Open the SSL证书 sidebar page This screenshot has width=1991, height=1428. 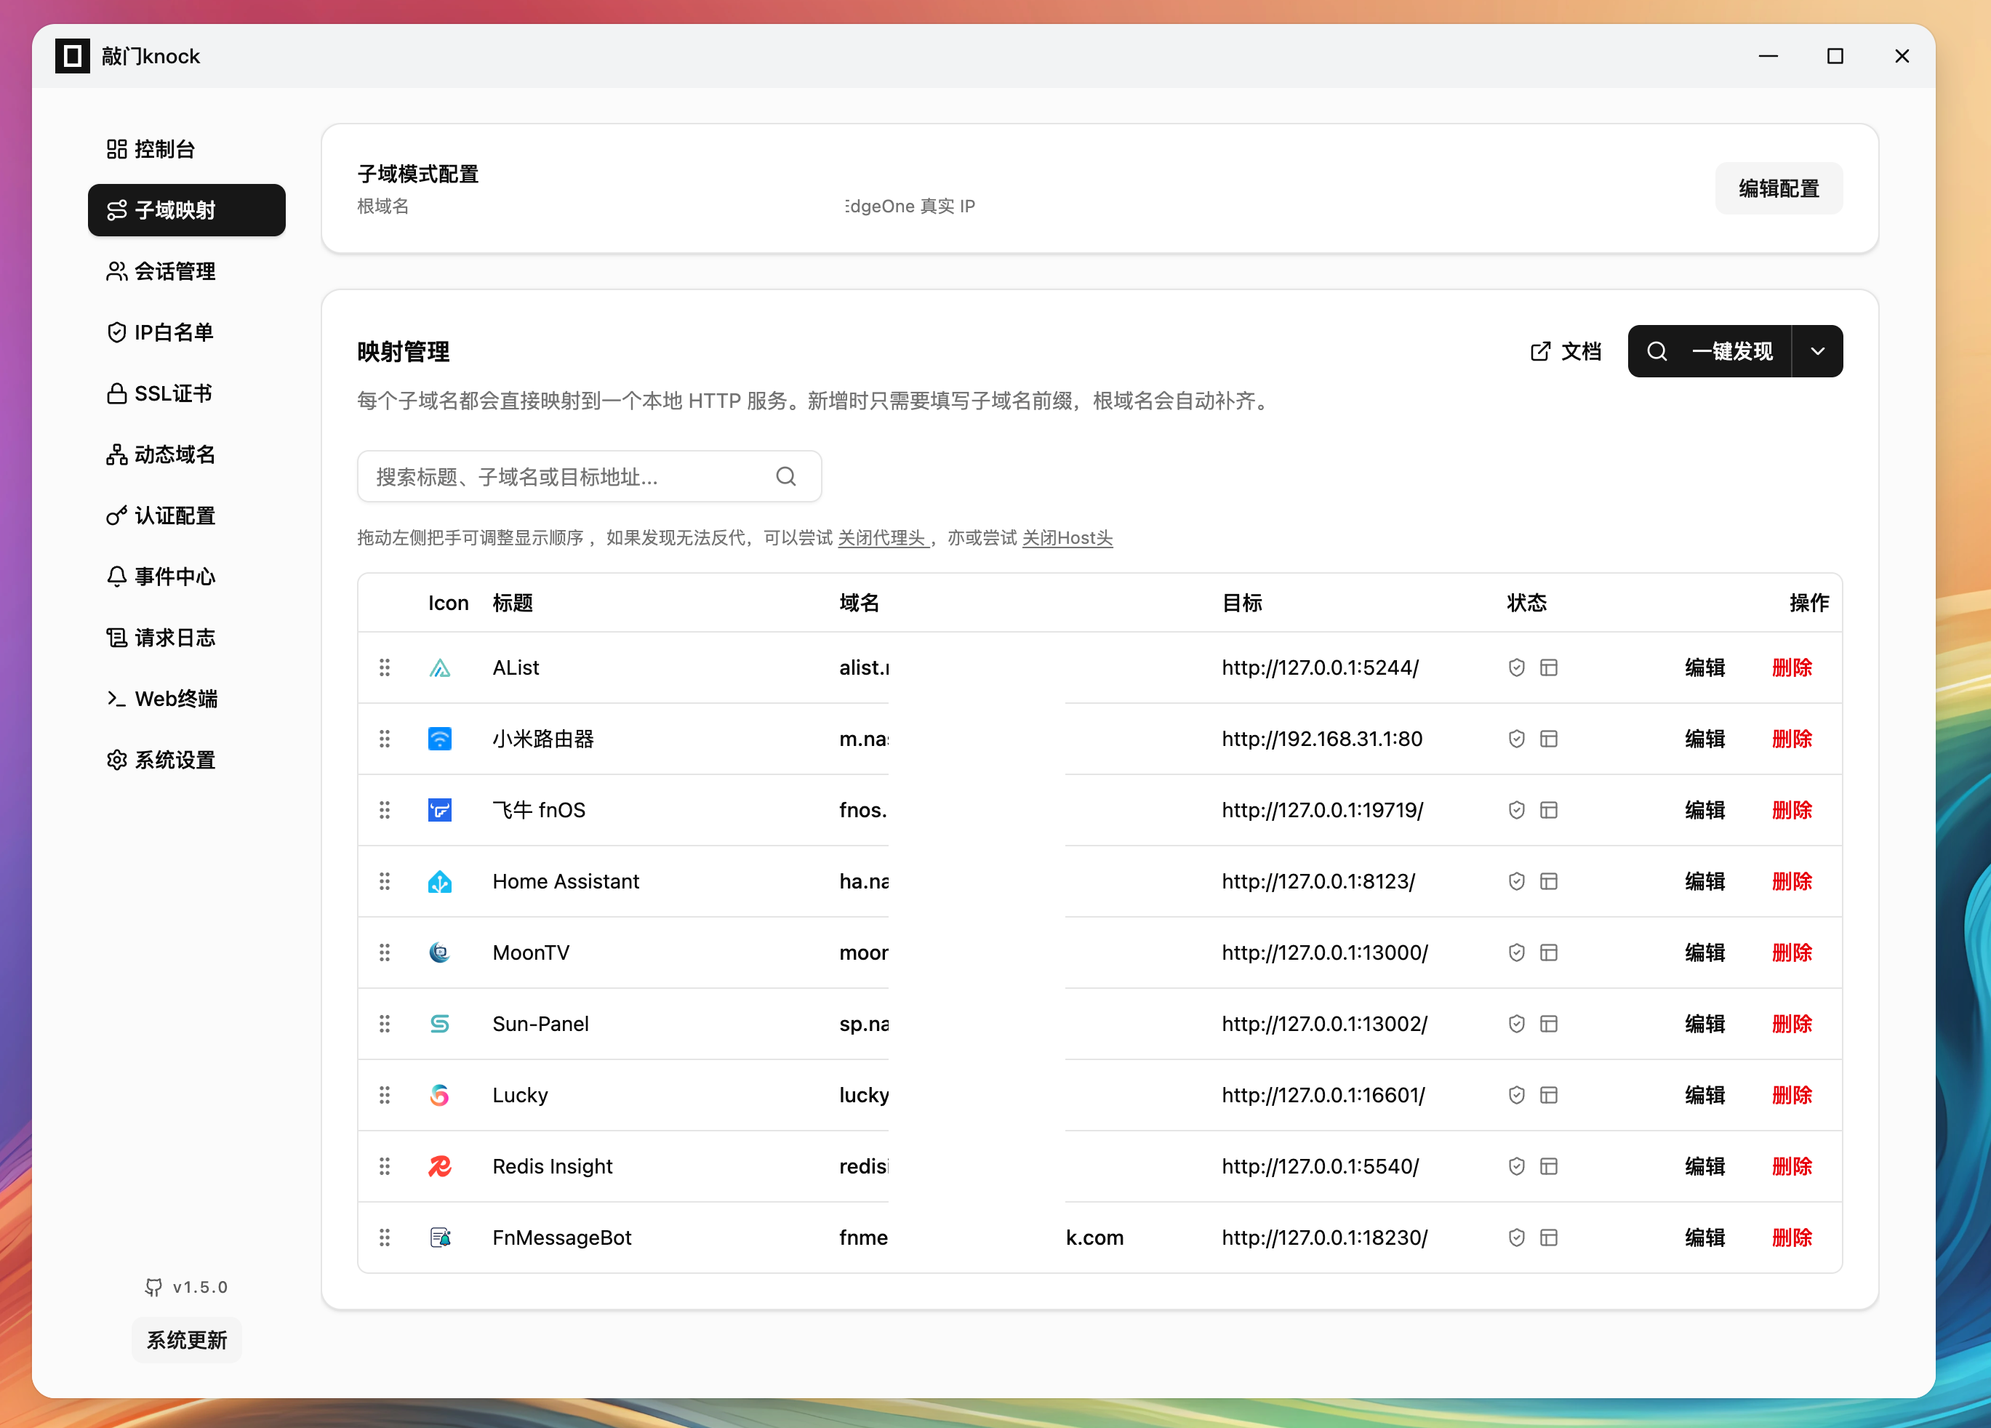coord(173,393)
